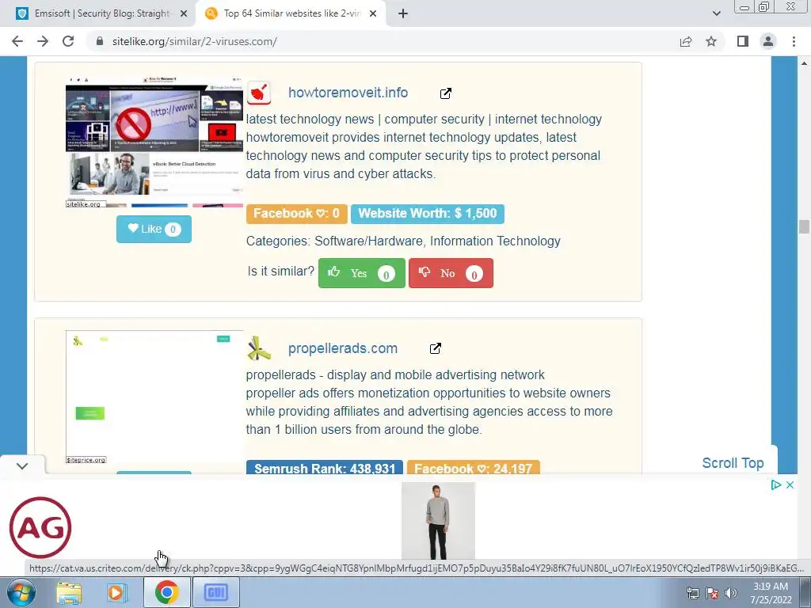This screenshot has width=811, height=608.
Task: Switch to the Top 64 Similar websites tab
Action: tap(290, 13)
